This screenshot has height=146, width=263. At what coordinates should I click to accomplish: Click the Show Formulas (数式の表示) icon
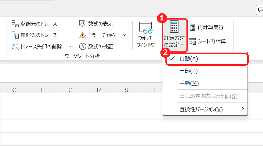coord(82,24)
